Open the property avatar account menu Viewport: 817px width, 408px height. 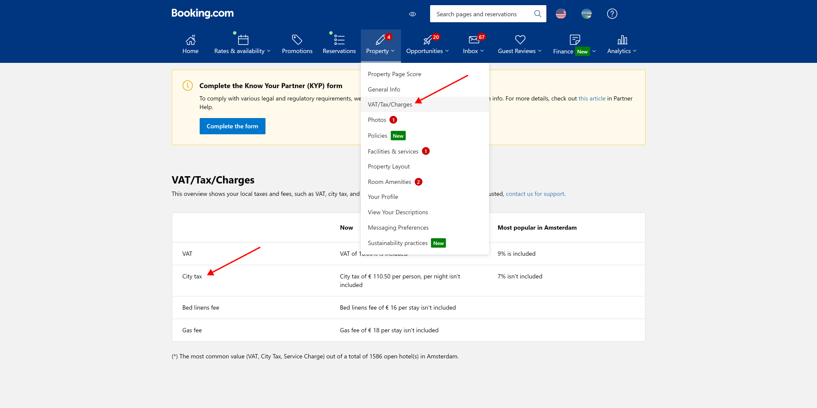(587, 14)
